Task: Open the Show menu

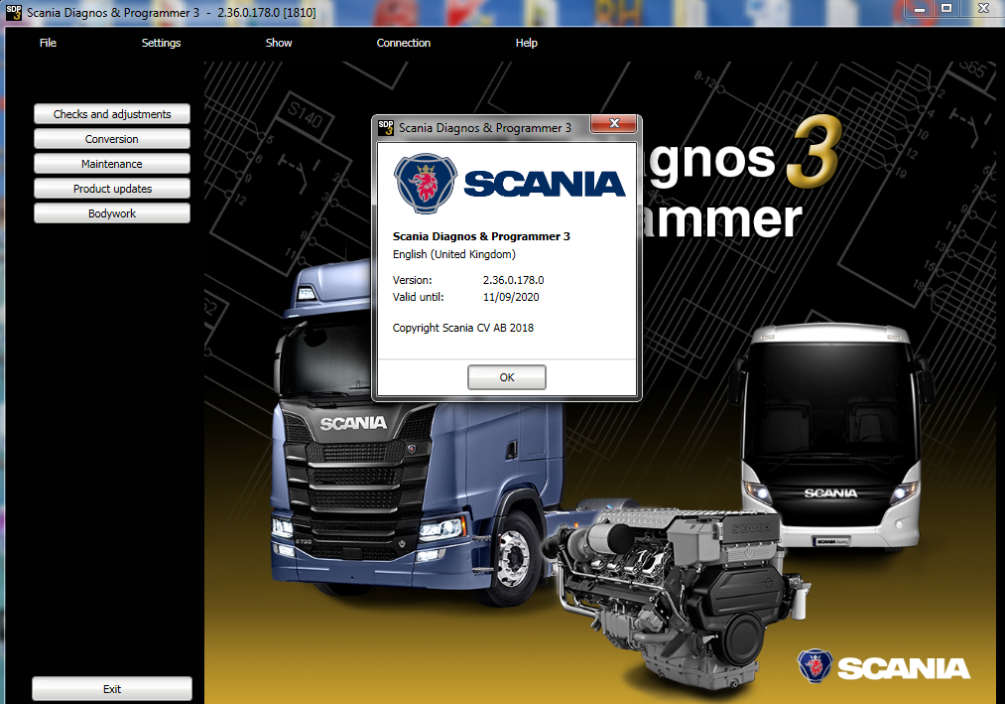Action: click(x=279, y=43)
